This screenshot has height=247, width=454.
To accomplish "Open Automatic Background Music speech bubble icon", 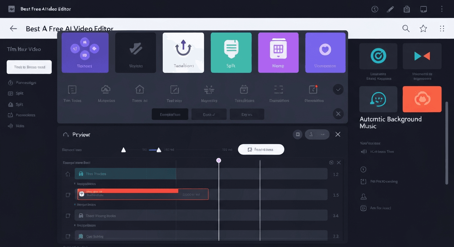I will pyautogui.click(x=378, y=99).
